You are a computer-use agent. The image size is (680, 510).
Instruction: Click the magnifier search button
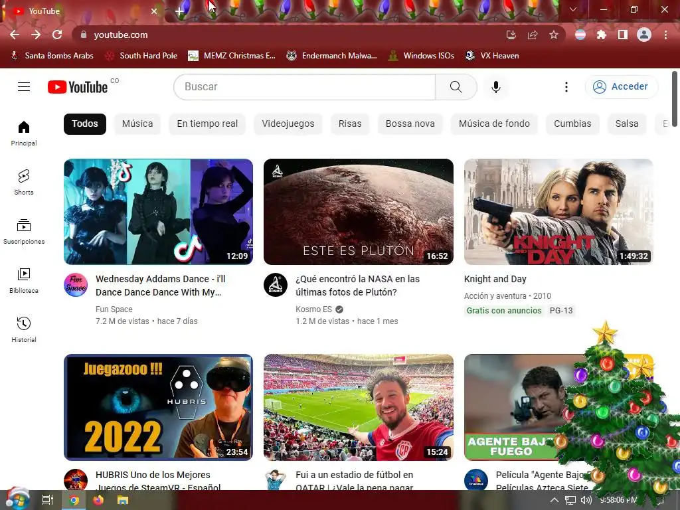(456, 87)
